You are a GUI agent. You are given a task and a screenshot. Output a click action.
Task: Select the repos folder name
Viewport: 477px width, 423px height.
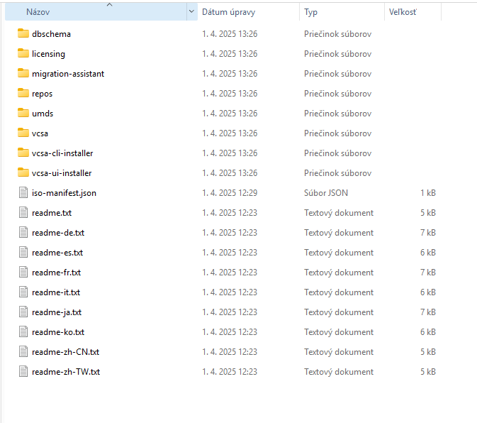click(x=43, y=94)
